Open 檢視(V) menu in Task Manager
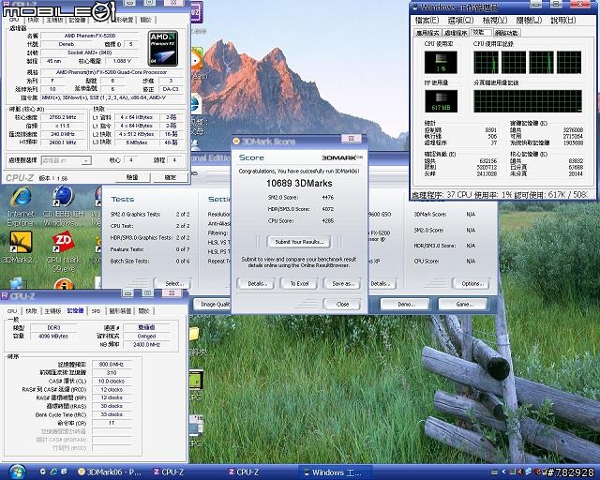 point(495,20)
